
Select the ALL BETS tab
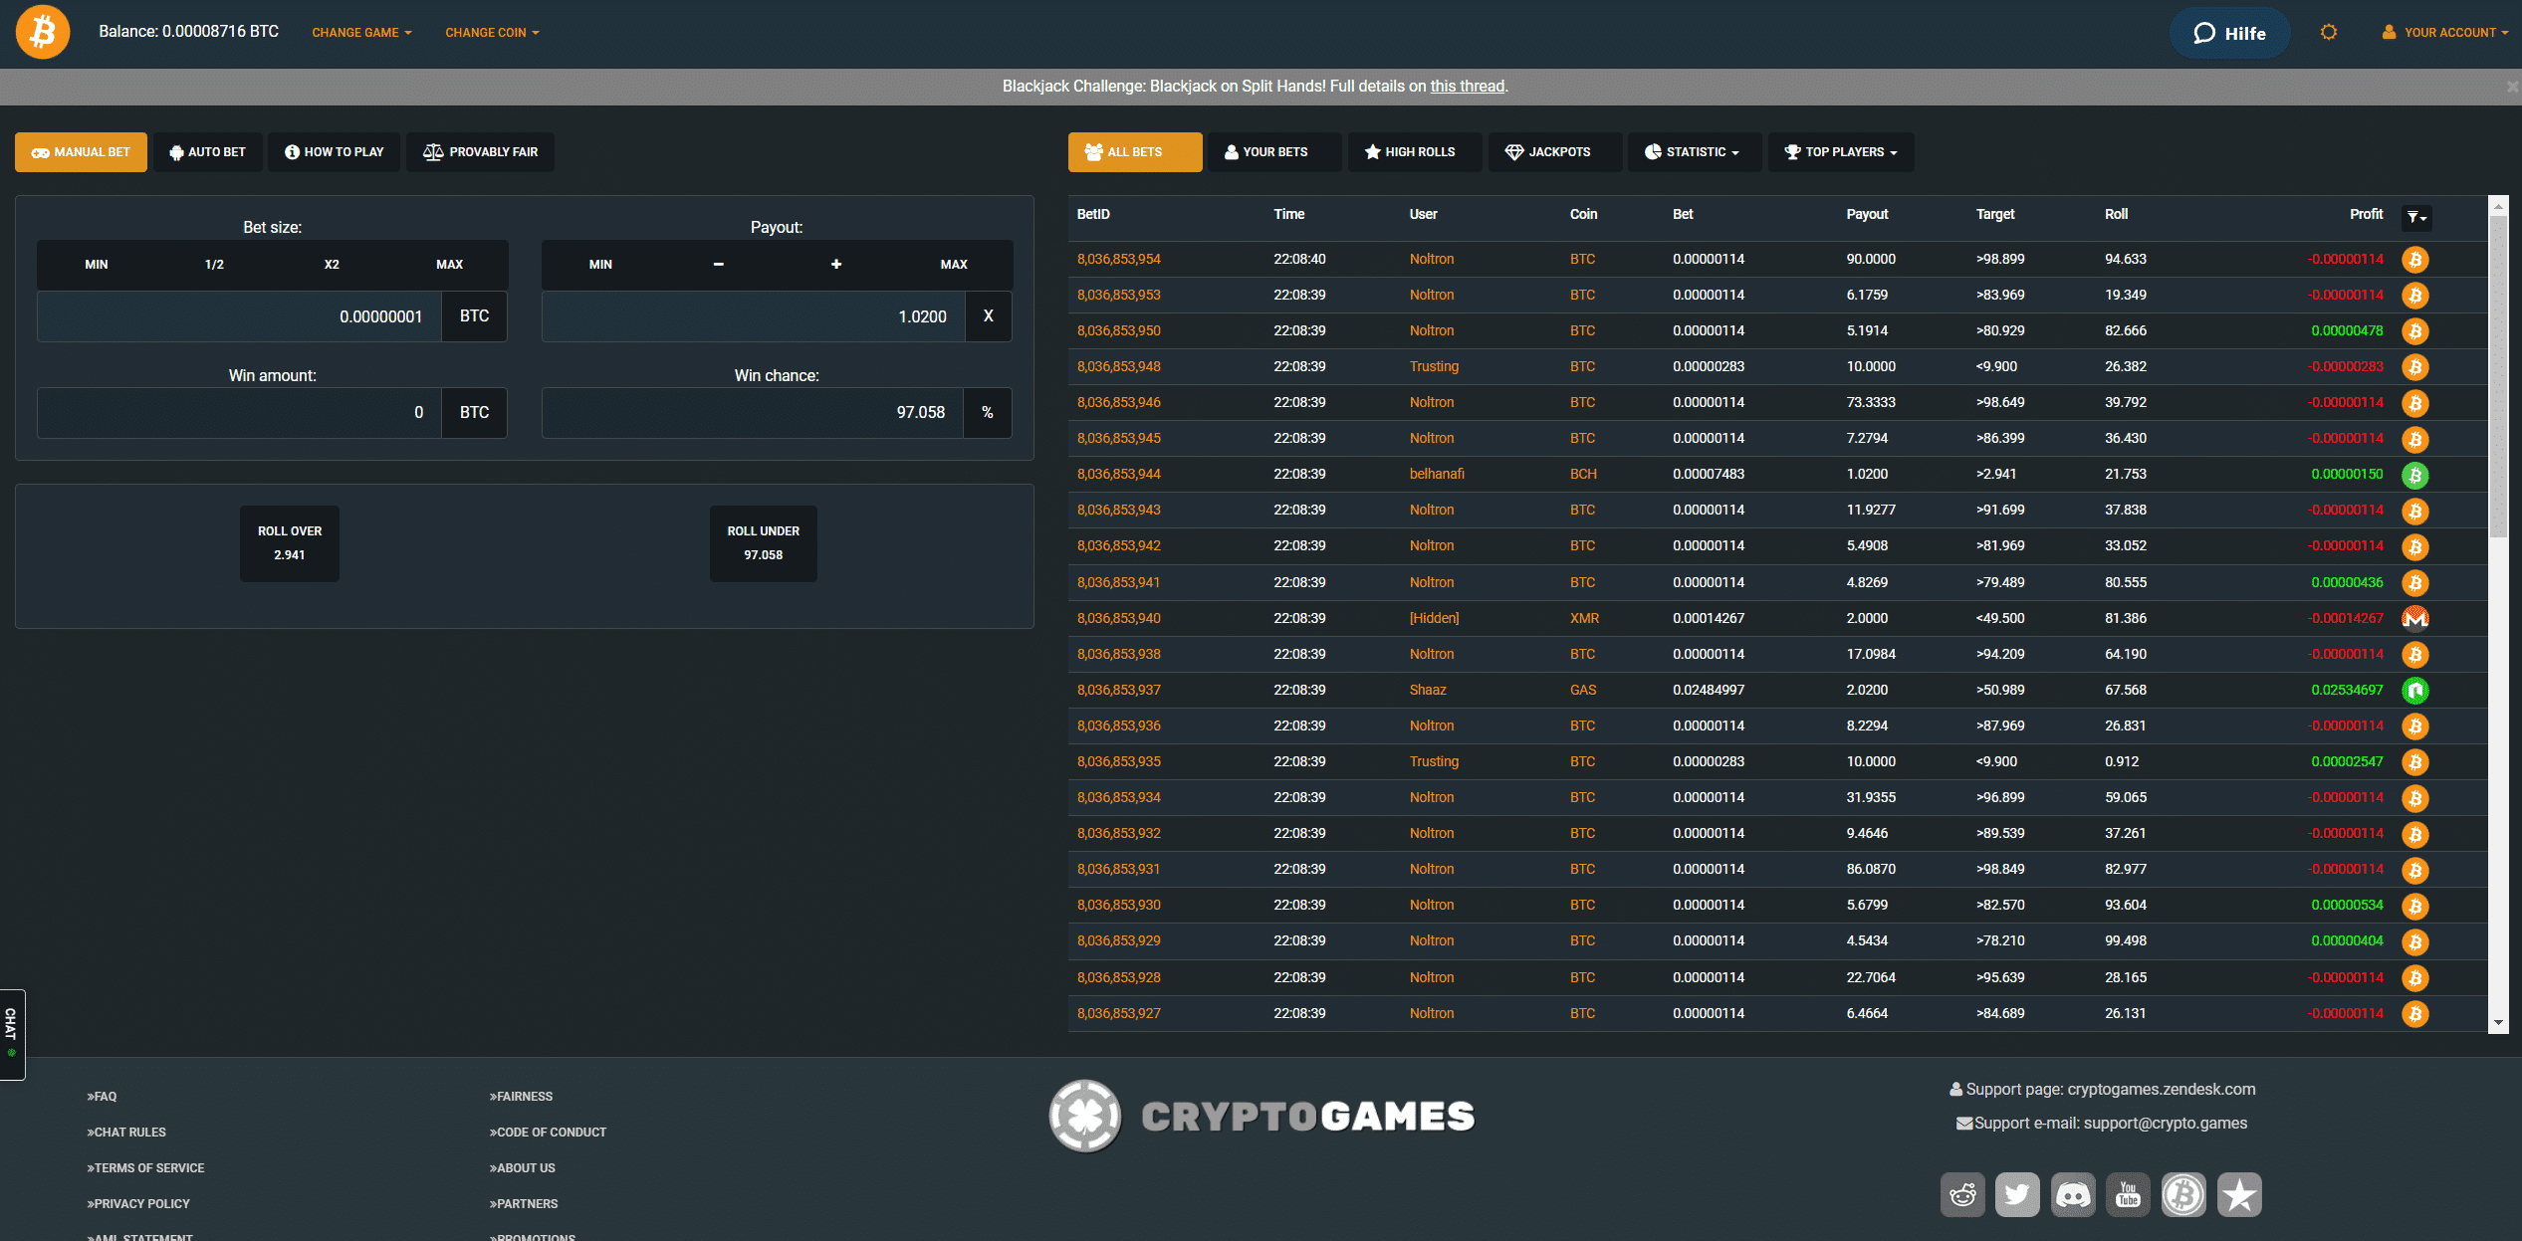[x=1135, y=152]
